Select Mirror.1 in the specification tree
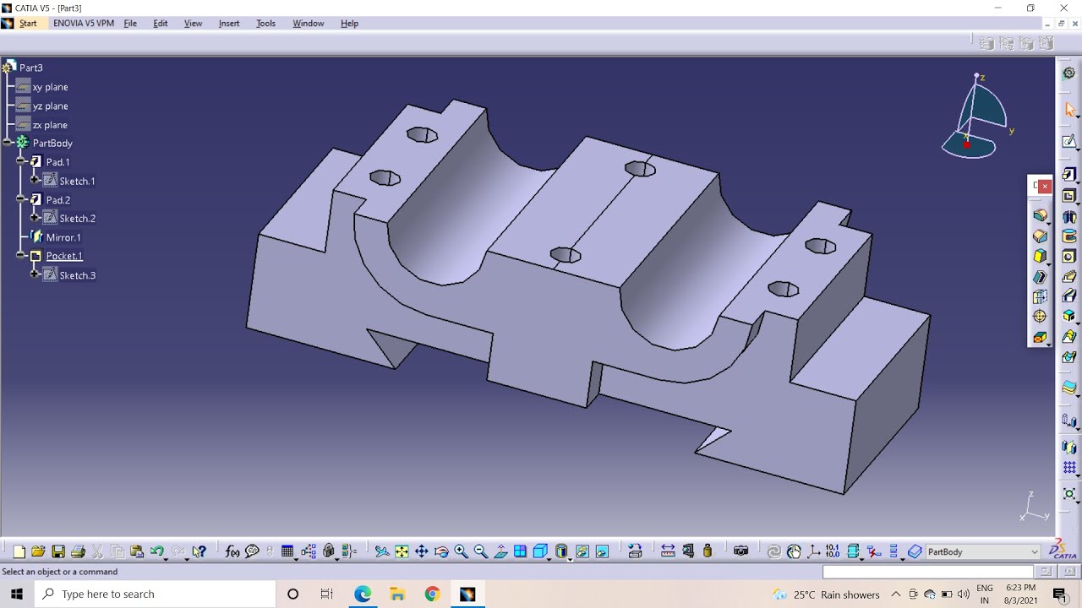This screenshot has height=608, width=1082. click(x=63, y=237)
